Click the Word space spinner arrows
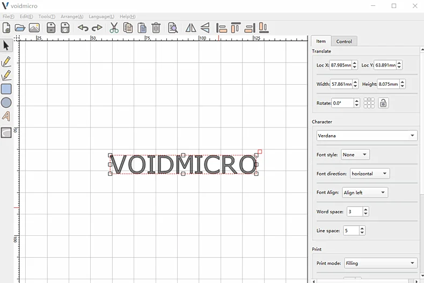The image size is (424, 283). click(365, 211)
